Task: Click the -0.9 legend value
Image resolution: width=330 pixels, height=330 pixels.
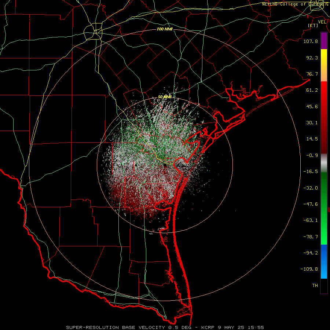Action: 312,155
